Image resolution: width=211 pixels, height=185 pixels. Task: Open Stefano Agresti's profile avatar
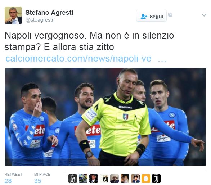pyautogui.click(x=13, y=15)
